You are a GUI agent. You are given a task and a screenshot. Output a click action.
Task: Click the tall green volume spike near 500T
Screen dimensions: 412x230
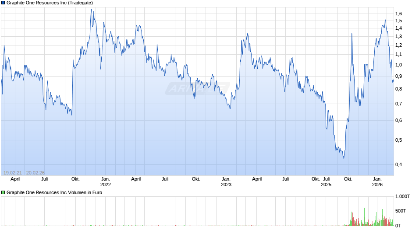[x=364, y=216]
